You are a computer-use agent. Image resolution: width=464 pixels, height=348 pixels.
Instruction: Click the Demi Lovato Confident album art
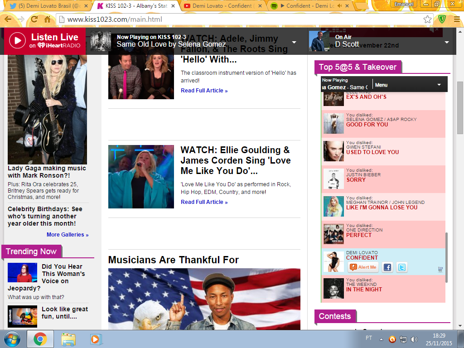(x=333, y=261)
